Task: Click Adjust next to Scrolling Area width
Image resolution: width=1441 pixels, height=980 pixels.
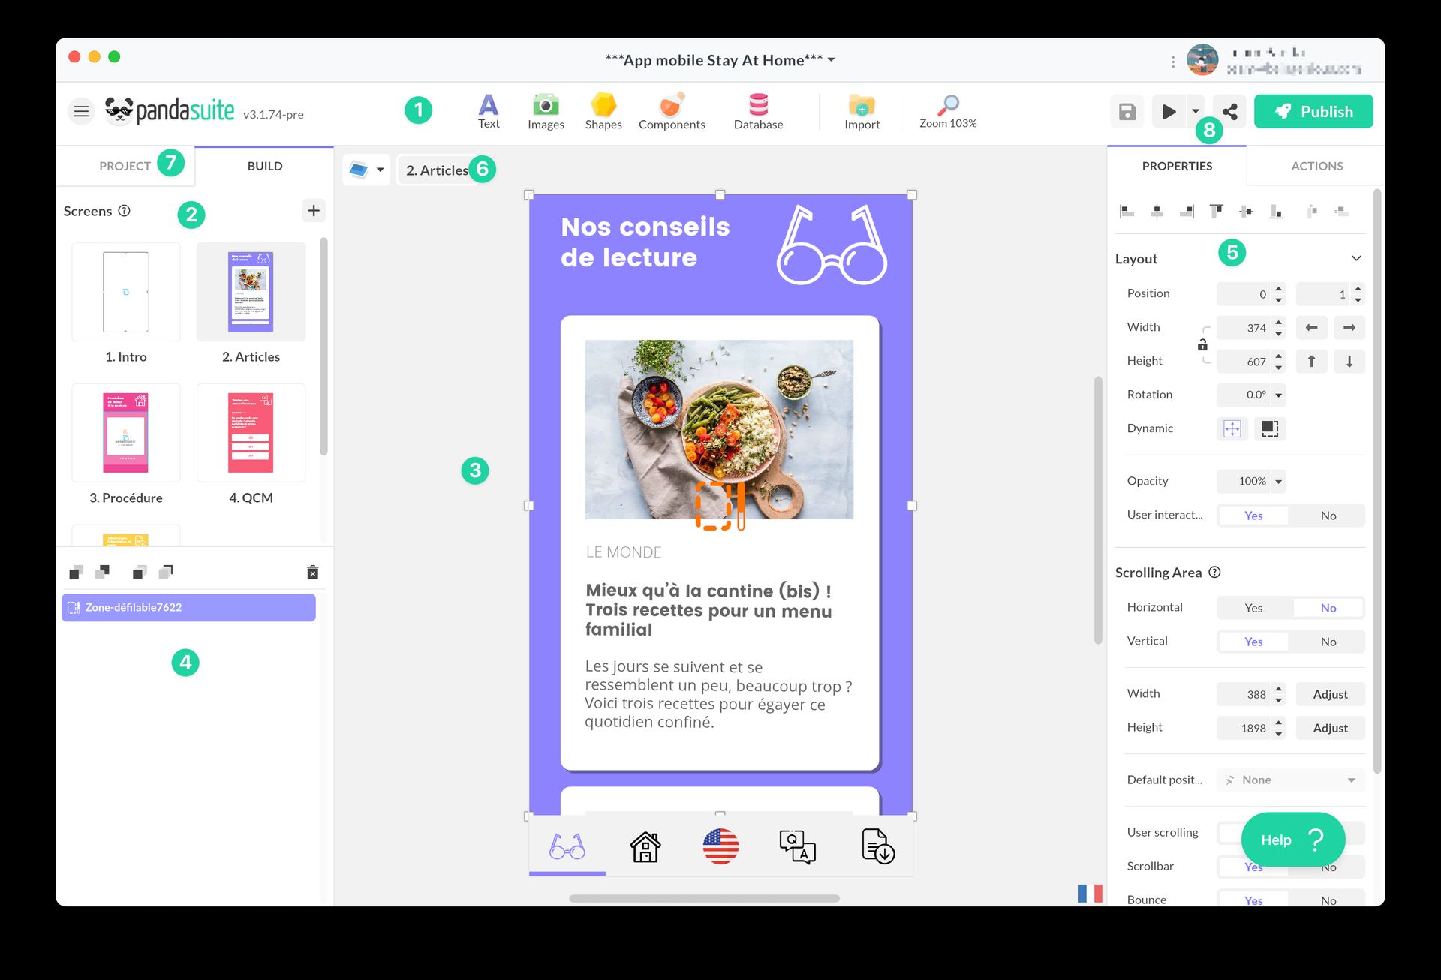Action: (x=1330, y=694)
